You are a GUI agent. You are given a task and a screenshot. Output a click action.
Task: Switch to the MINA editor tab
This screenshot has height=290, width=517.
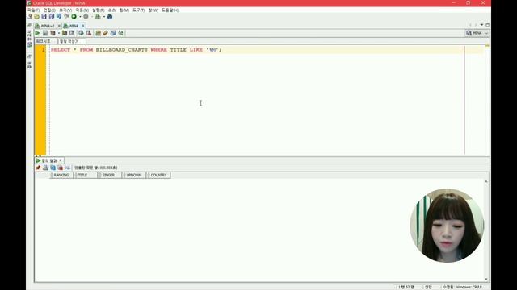74,26
